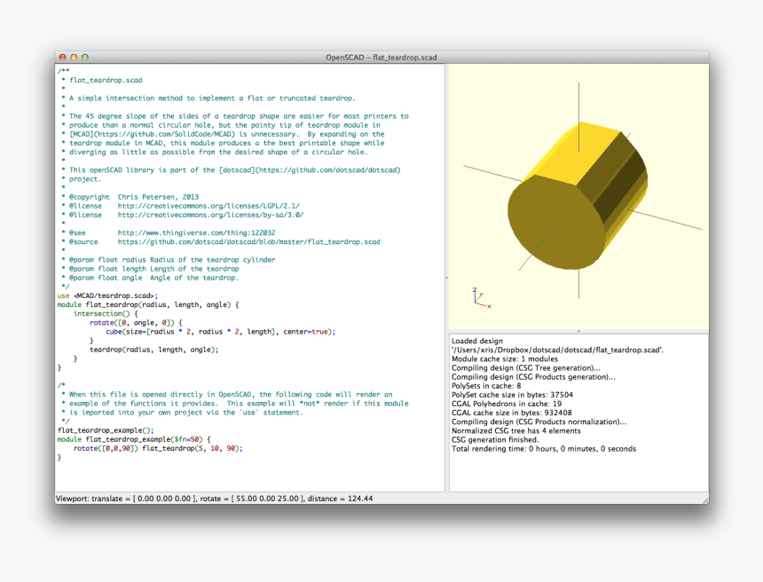
Task: Click 'module flat_teardrop(radius, length, angle) {' line
Action: coord(148,304)
